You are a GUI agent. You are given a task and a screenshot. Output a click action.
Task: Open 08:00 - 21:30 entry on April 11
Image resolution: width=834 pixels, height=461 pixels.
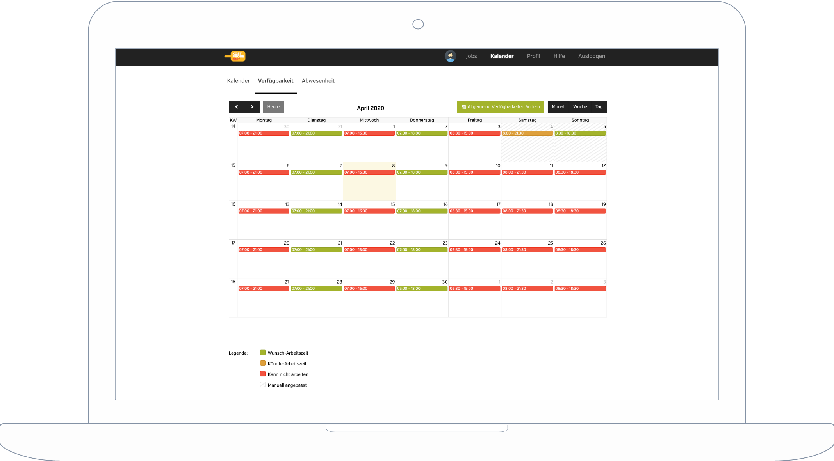(527, 172)
